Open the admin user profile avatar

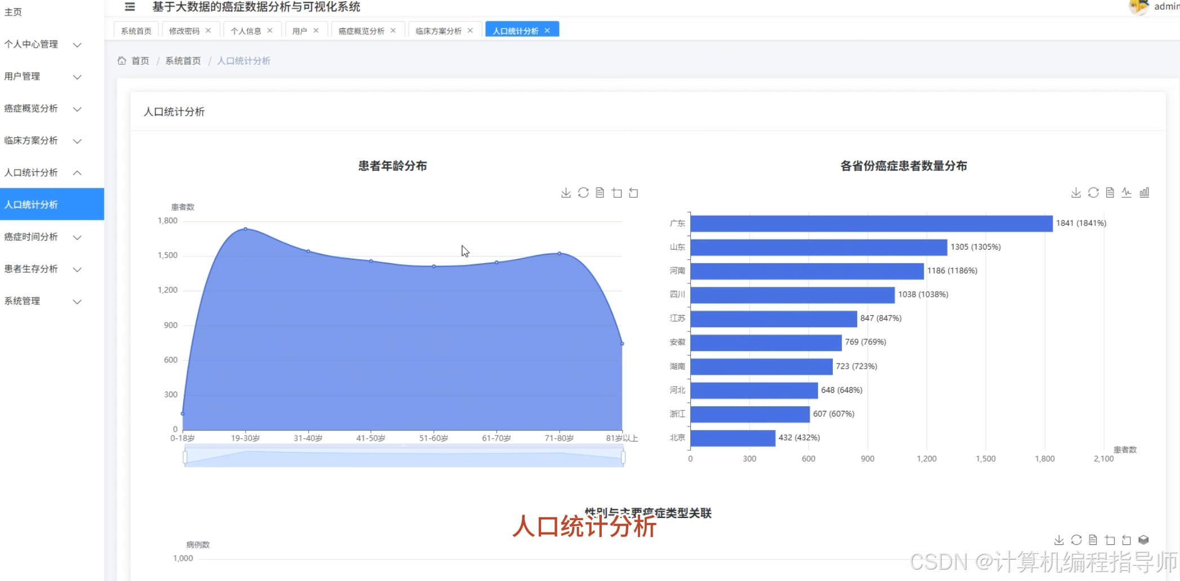click(1139, 8)
